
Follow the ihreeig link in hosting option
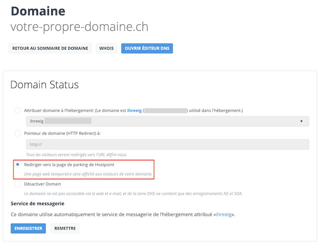coord(134,111)
